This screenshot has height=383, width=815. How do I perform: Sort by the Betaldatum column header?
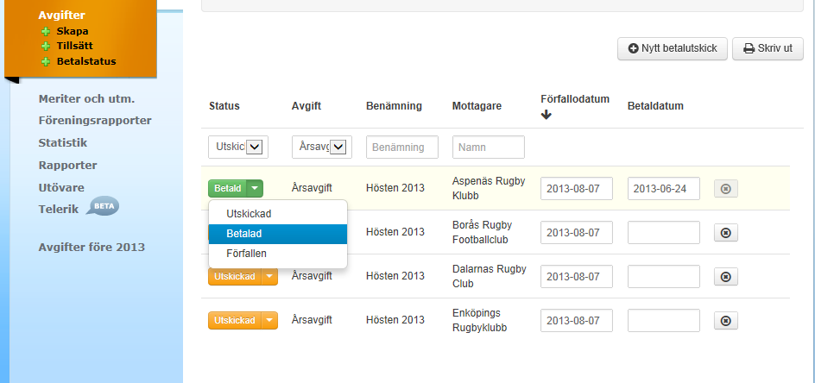pyautogui.click(x=655, y=106)
